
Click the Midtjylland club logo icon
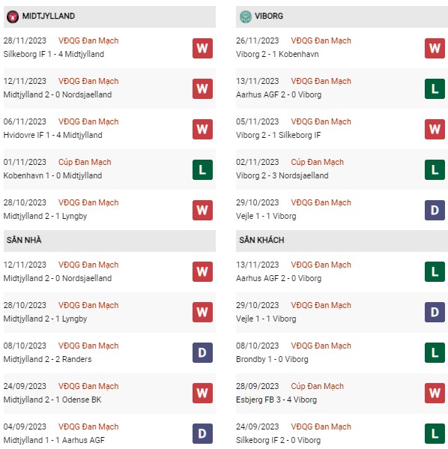tap(13, 16)
